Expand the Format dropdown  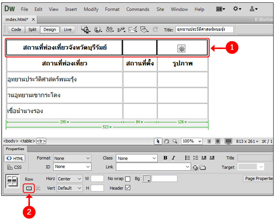72,158
